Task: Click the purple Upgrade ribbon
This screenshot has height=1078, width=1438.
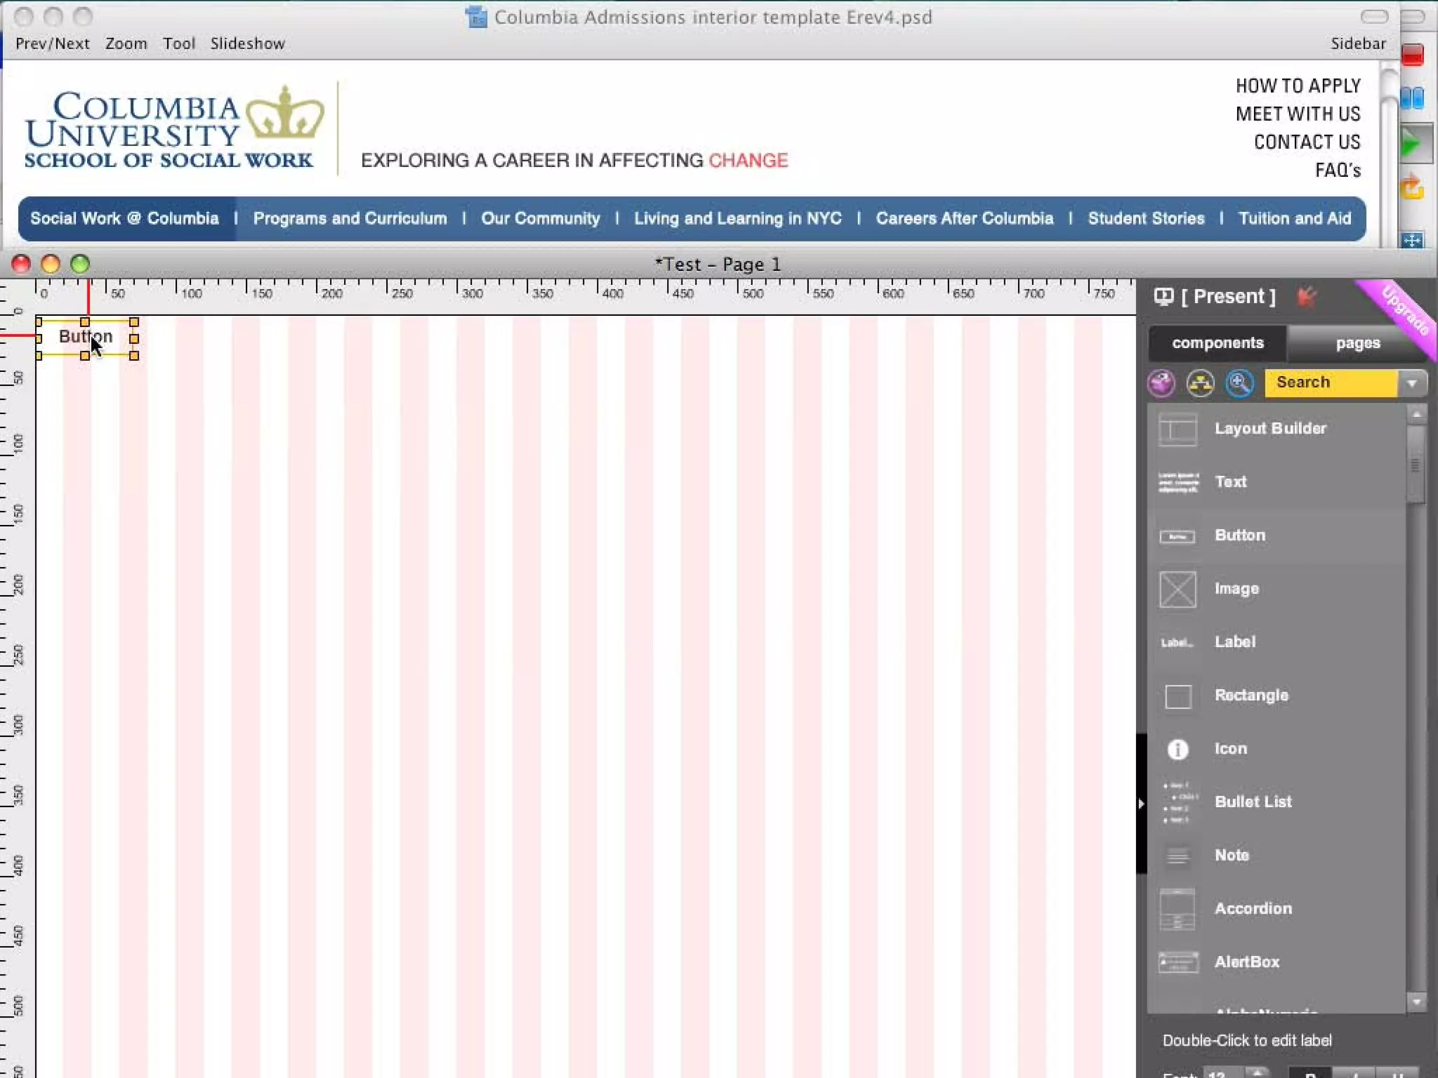Action: pyautogui.click(x=1406, y=312)
